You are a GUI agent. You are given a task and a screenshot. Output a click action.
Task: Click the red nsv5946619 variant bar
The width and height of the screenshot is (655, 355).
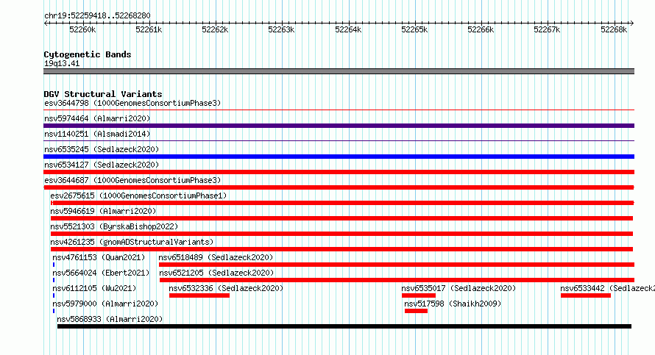341,218
